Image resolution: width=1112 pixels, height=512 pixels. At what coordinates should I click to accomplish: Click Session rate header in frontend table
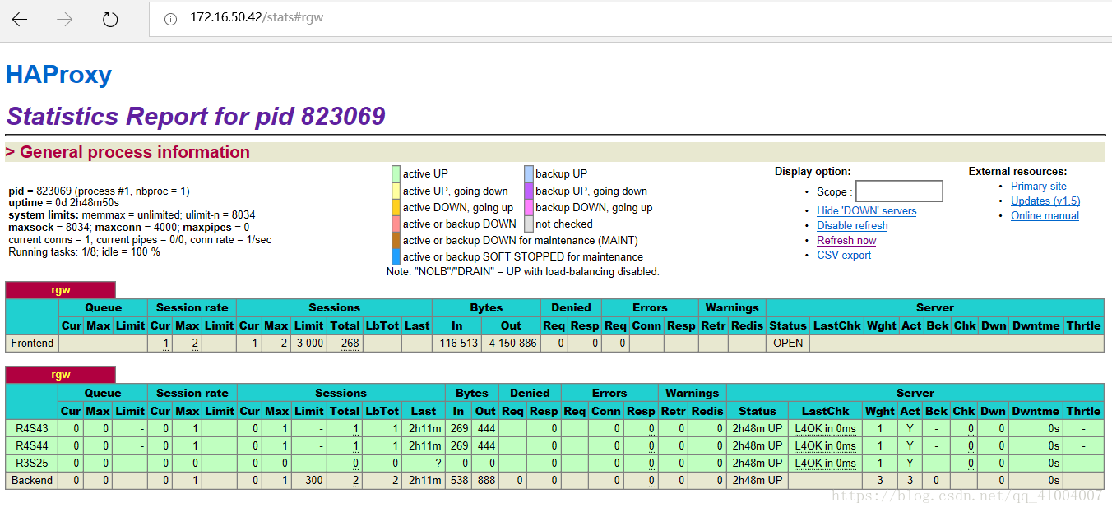(x=192, y=307)
